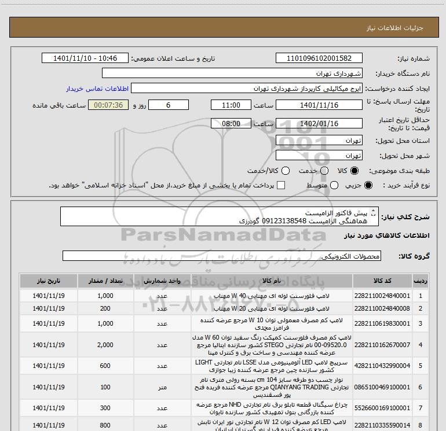Click the unit متر in row 6
Image resolution: width=446 pixels, height=431 pixels.
point(162,387)
